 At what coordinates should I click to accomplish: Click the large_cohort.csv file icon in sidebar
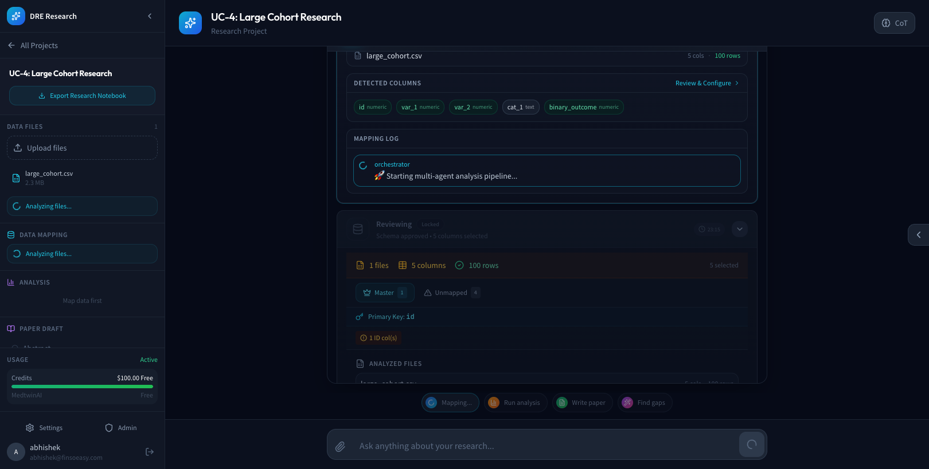16,178
